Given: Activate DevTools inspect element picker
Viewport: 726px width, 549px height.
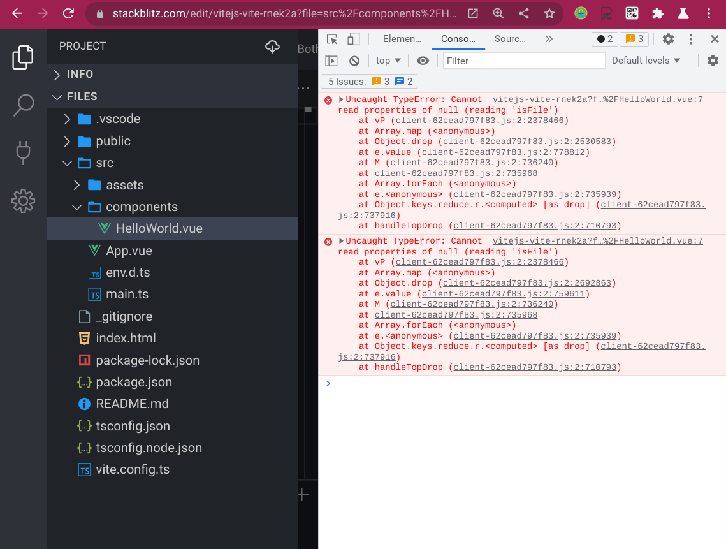Looking at the screenshot, I should tap(332, 40).
